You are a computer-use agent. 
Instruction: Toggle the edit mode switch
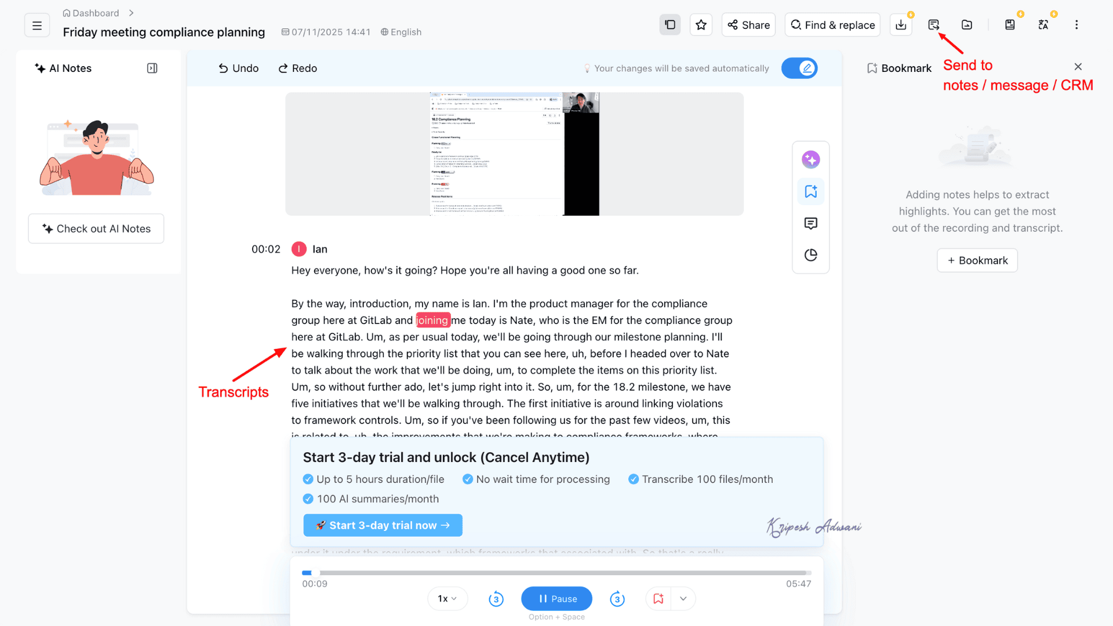799,68
